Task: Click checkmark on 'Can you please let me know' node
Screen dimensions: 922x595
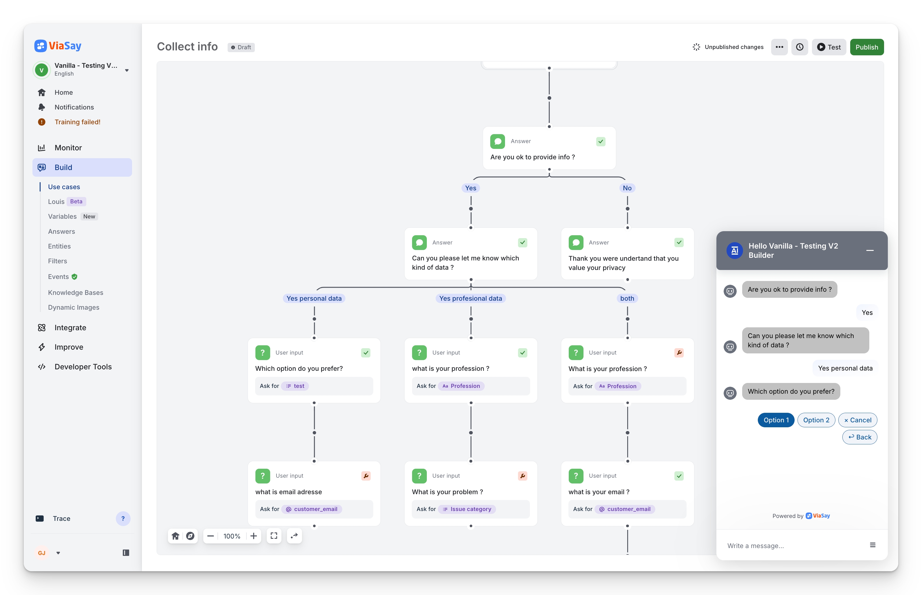Action: point(522,243)
